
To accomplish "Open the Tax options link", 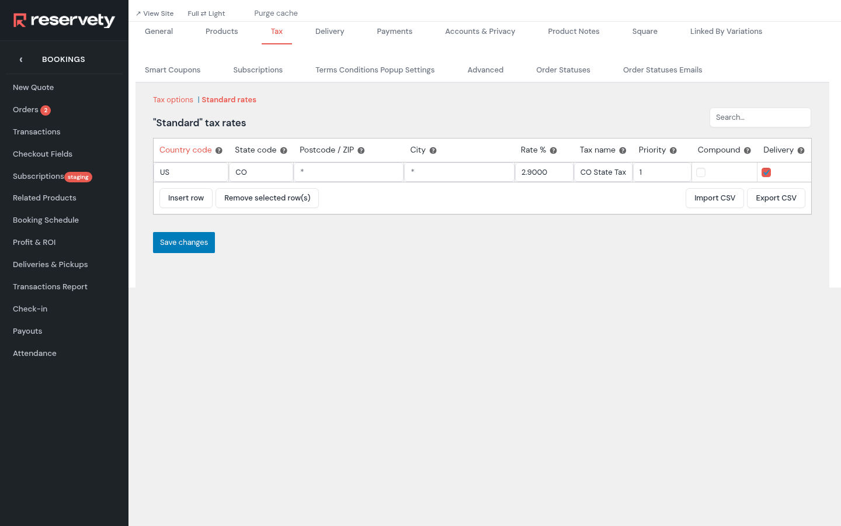I will (x=173, y=100).
